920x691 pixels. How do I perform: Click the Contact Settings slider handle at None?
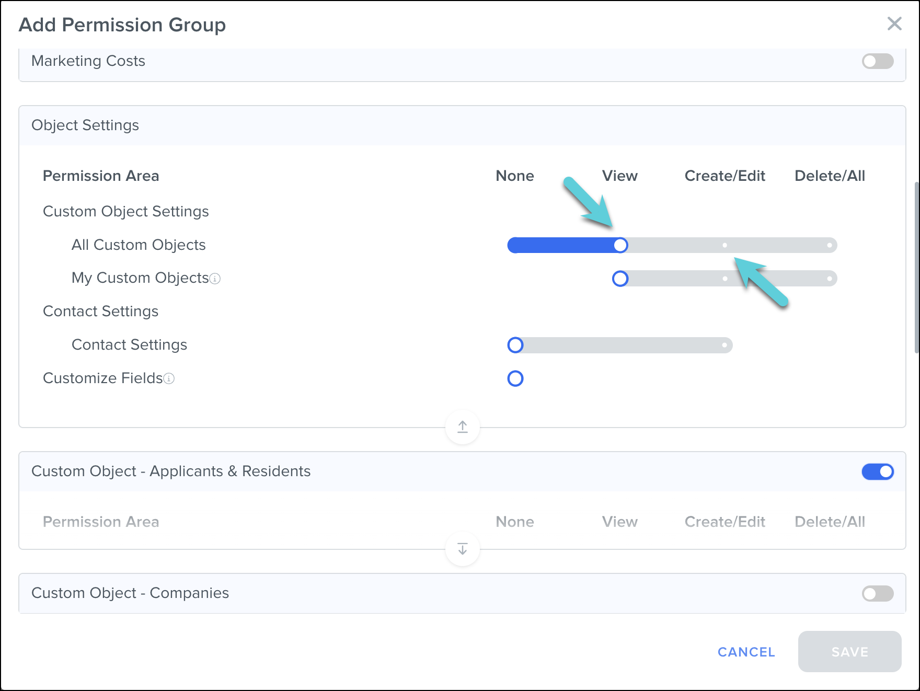[x=515, y=345]
